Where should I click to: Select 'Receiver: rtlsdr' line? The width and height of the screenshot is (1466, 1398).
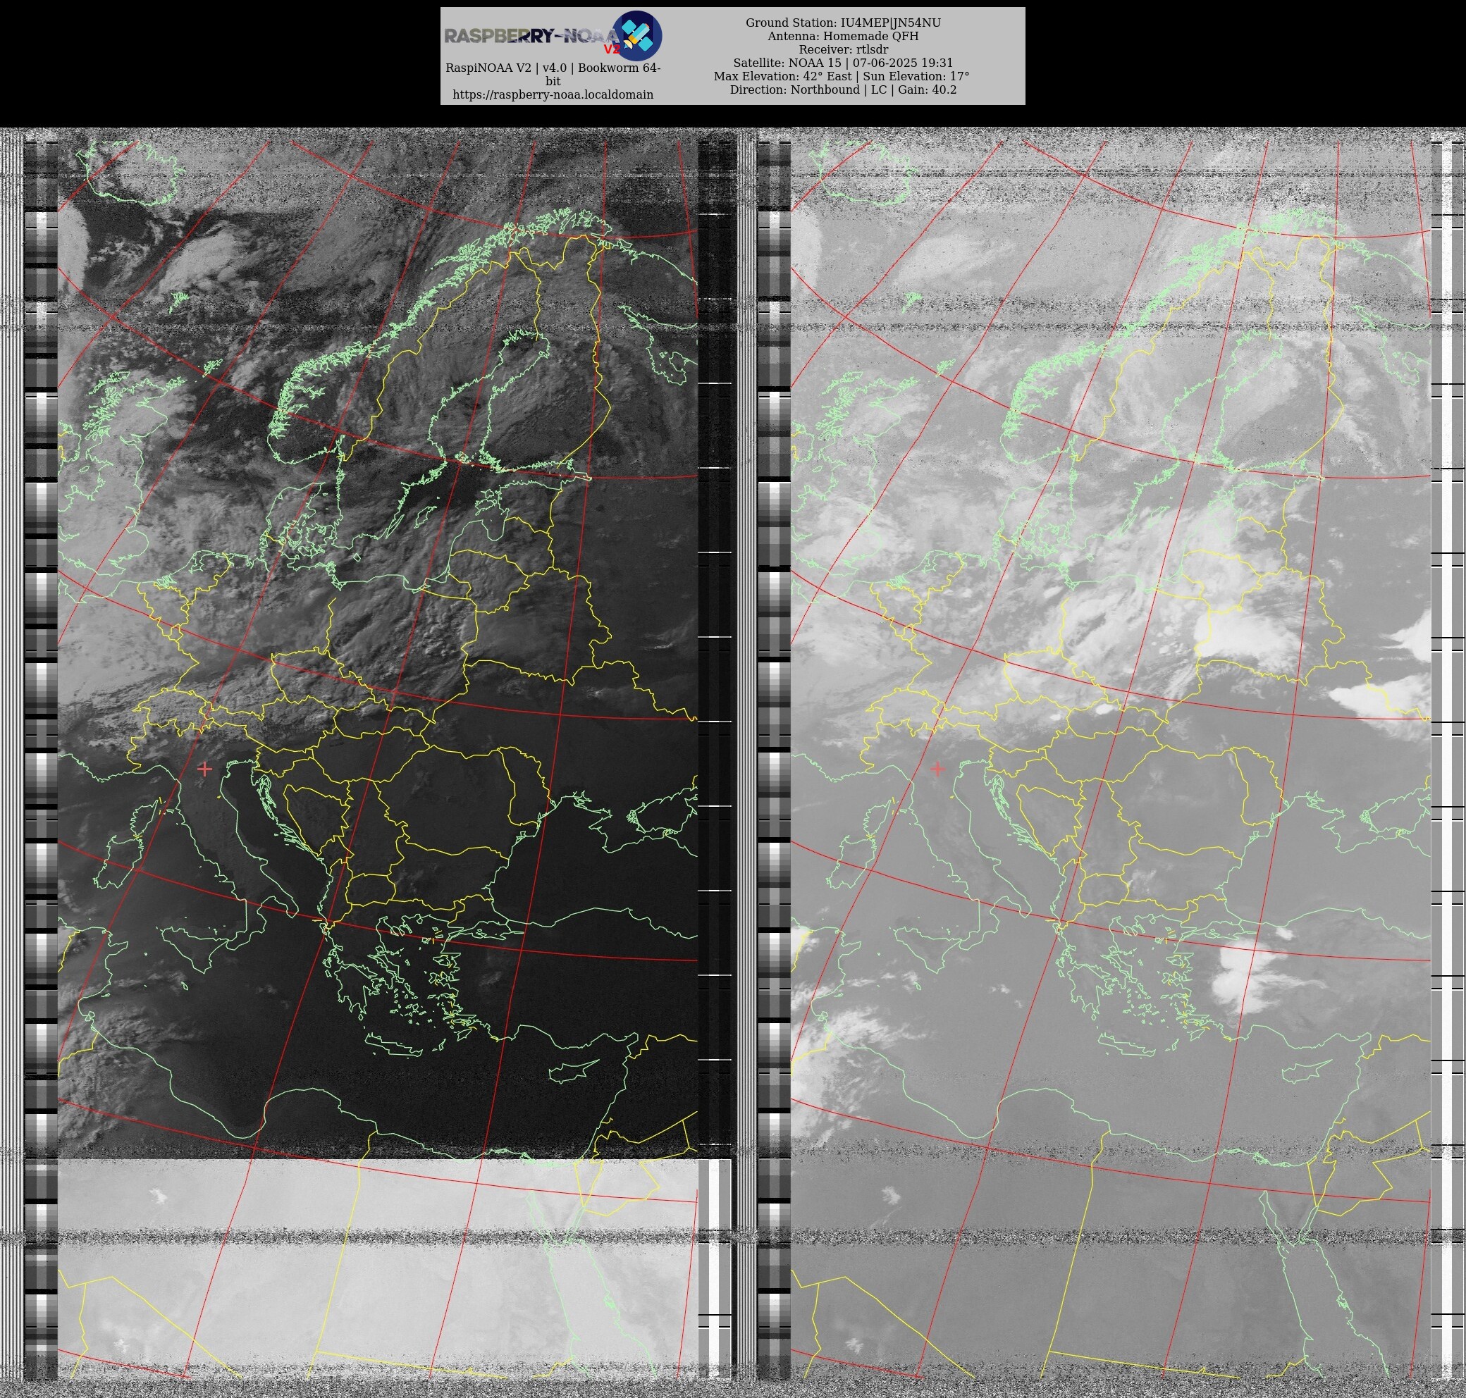[843, 49]
